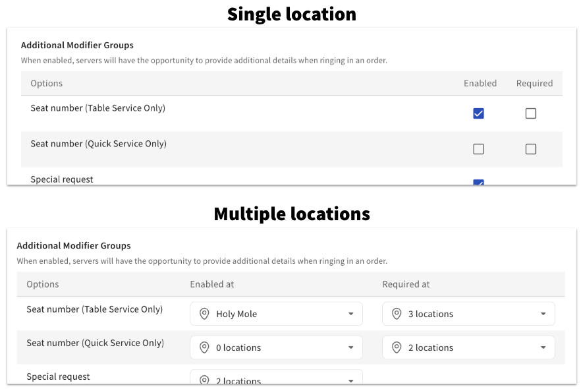Enable Quick Service seat number checkbox

tap(478, 149)
